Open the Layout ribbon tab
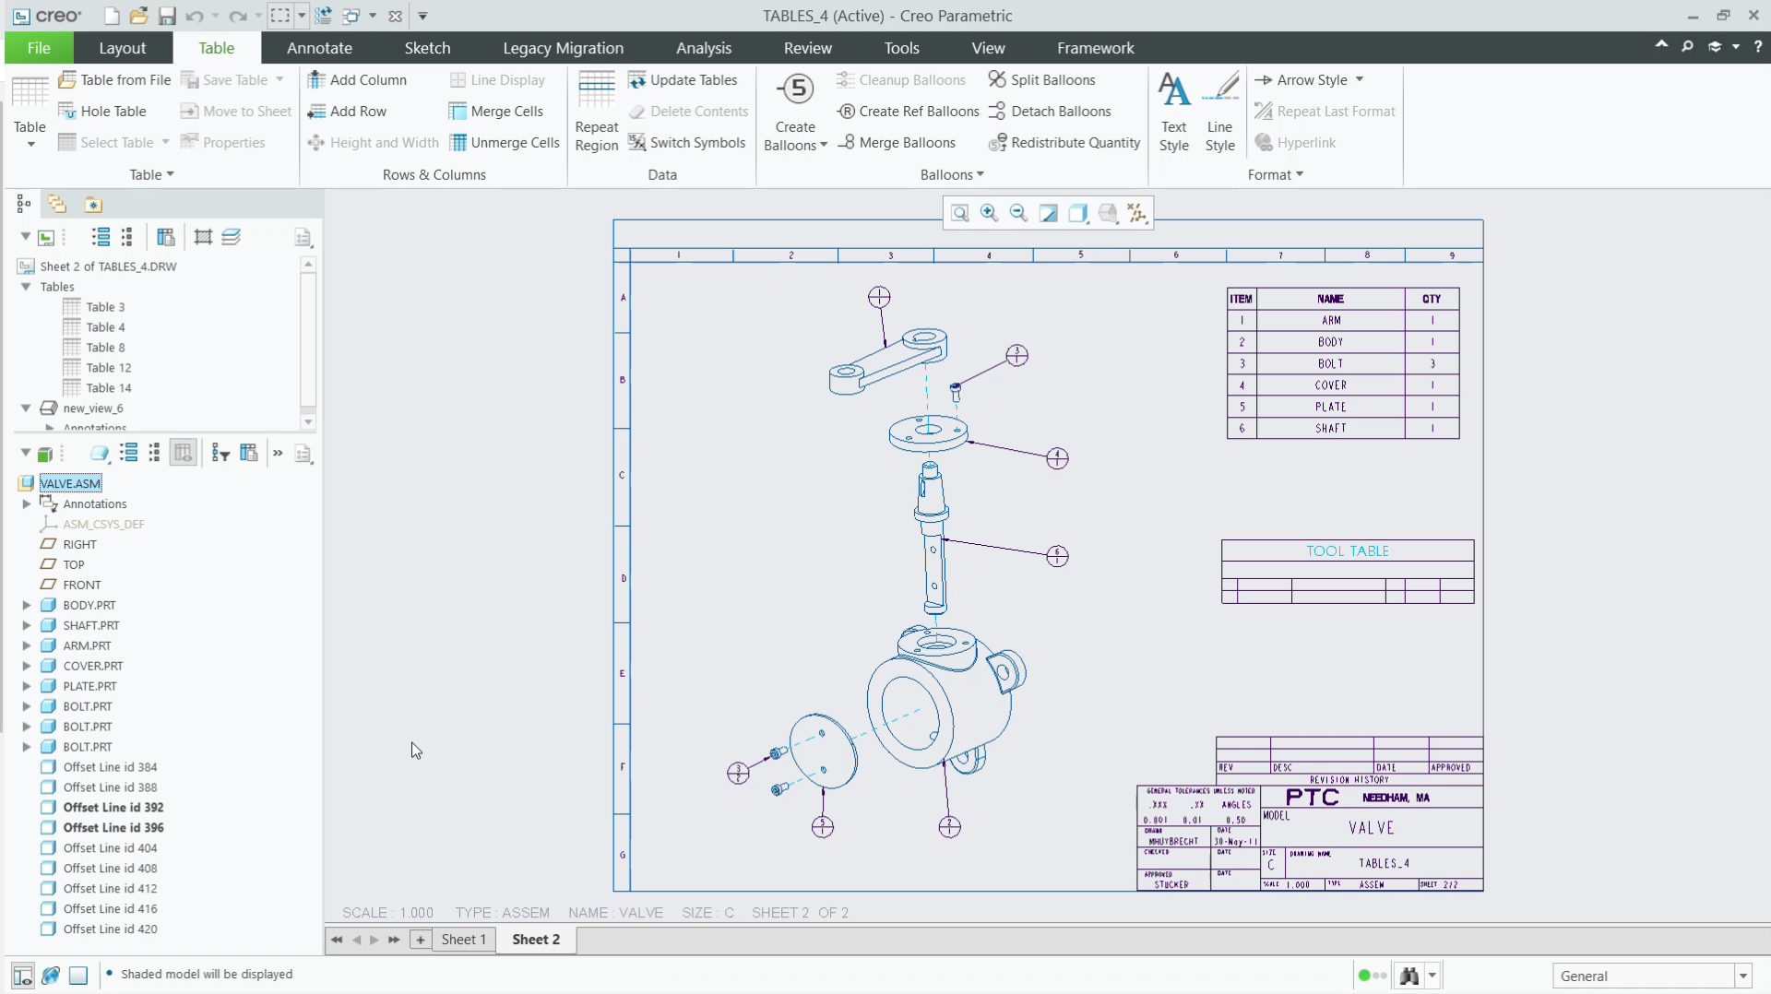The image size is (1771, 994). (x=122, y=48)
